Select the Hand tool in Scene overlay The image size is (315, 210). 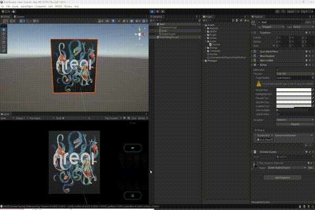tap(4, 29)
